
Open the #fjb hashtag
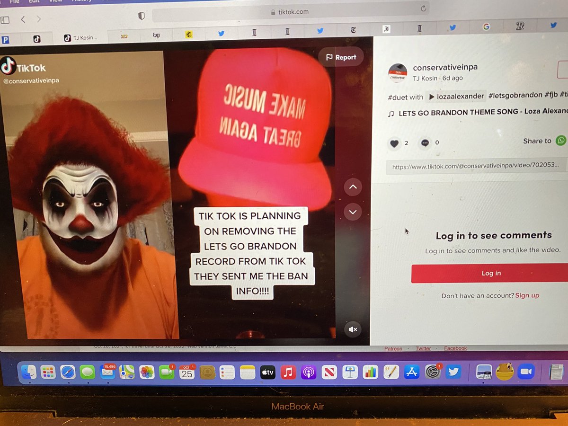(551, 94)
